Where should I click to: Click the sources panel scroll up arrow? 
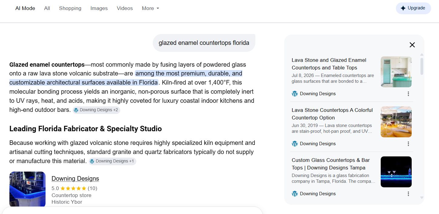click(422, 55)
